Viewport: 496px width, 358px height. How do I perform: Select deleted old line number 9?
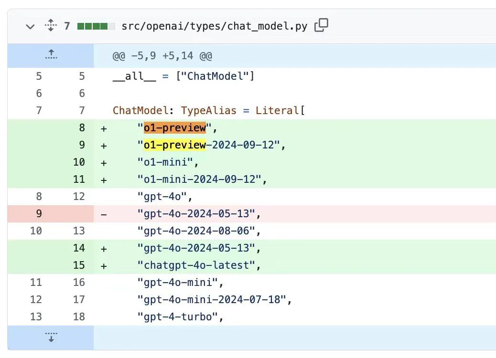click(39, 214)
